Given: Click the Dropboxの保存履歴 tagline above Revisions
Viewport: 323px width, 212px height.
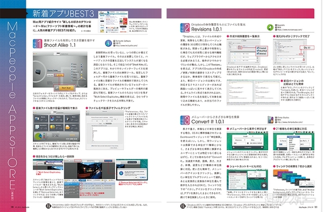Looking at the screenshot, I should (218, 25).
